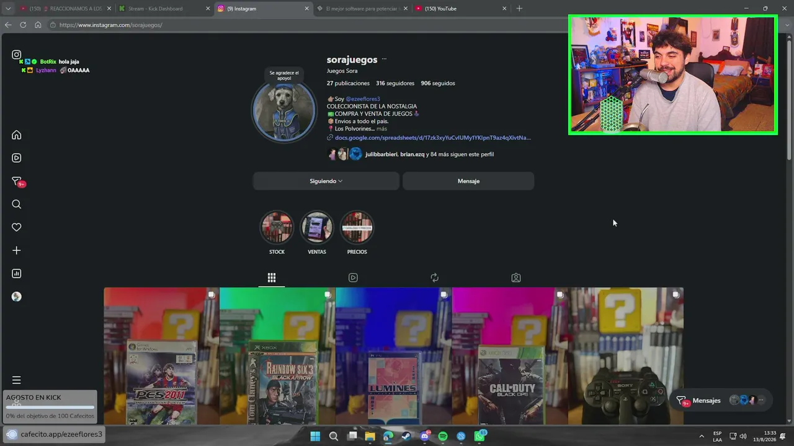This screenshot has height=446, width=794.
Task: Open the Notifications heart icon
Action: click(17, 227)
